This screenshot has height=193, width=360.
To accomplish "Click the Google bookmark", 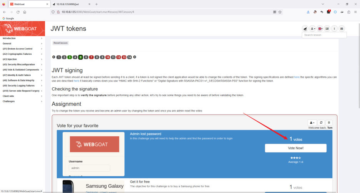I will 8,18.
